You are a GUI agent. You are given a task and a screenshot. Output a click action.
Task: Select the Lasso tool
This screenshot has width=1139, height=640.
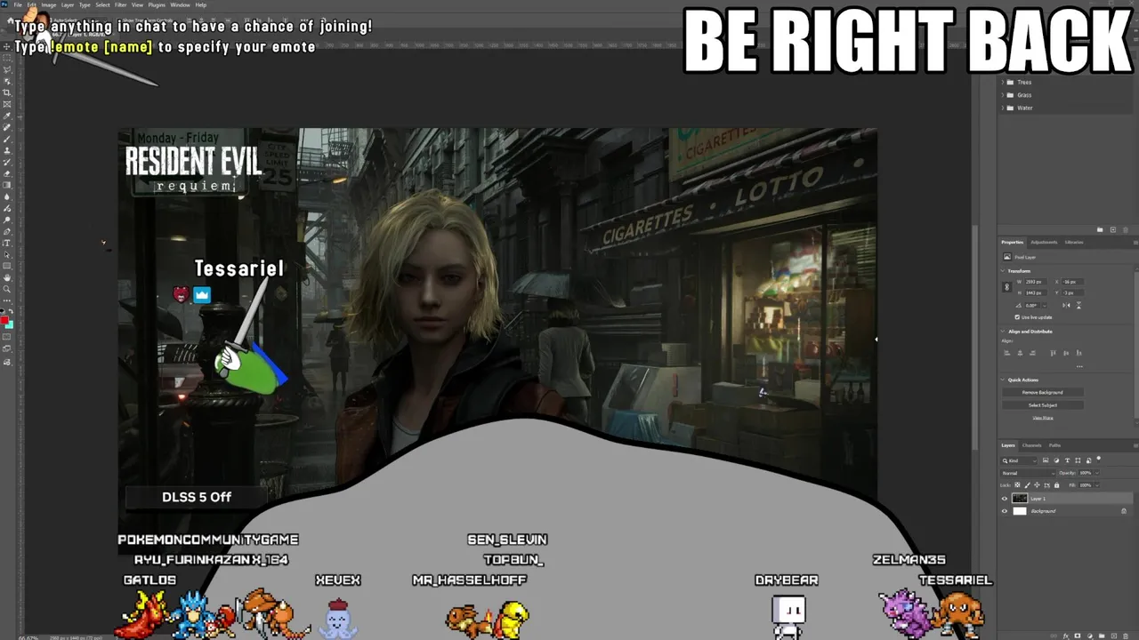tap(6, 70)
